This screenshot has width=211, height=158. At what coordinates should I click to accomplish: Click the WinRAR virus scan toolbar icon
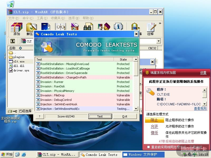coord(135,27)
